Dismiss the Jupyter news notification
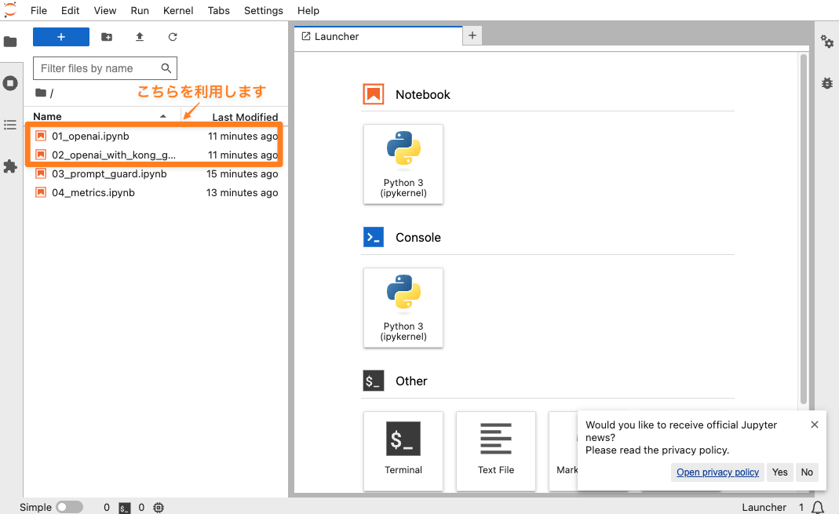 point(814,425)
